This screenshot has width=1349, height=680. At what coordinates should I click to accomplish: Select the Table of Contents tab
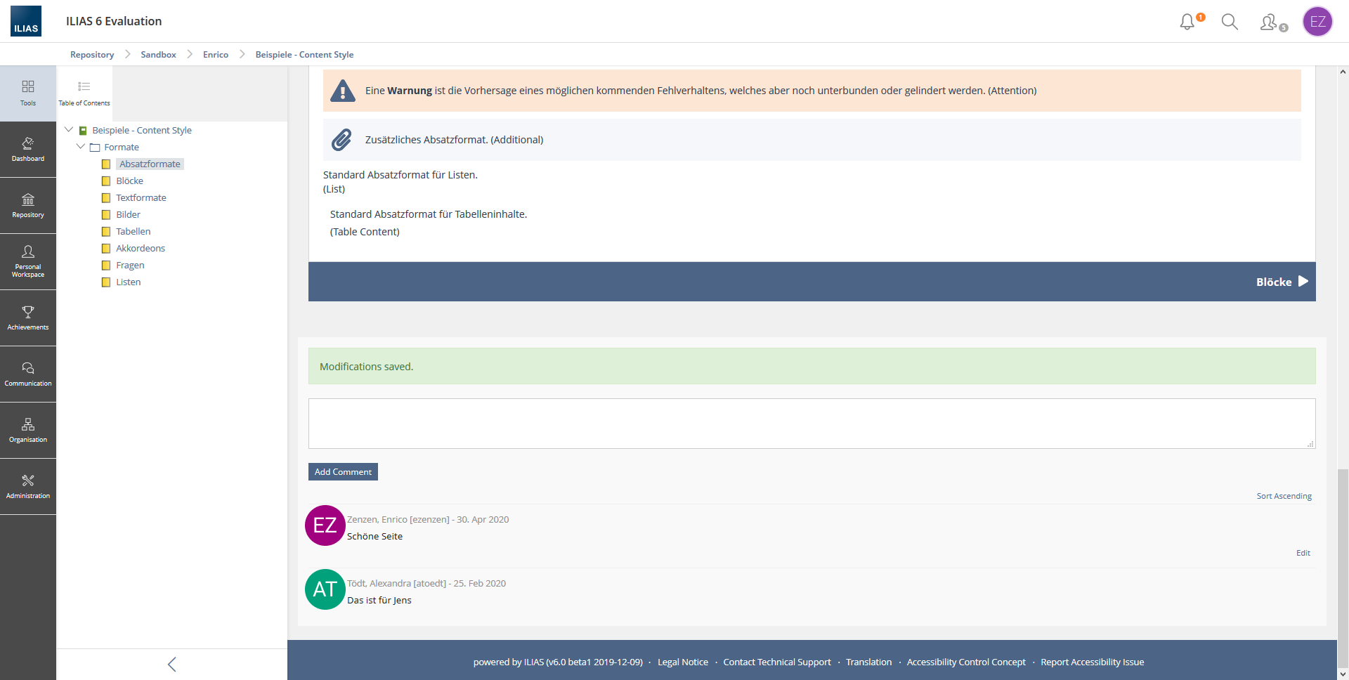(x=84, y=93)
